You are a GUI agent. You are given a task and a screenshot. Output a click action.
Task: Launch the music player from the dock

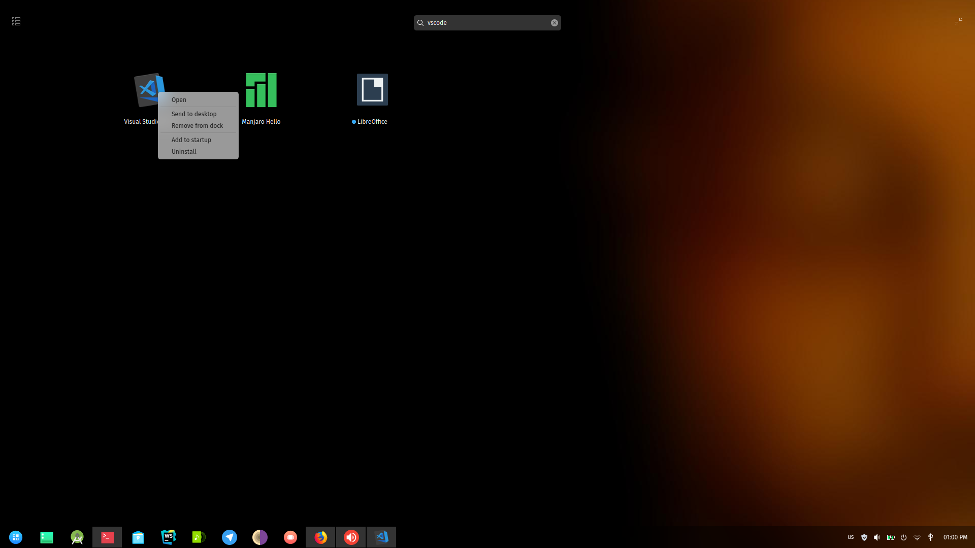click(x=199, y=537)
